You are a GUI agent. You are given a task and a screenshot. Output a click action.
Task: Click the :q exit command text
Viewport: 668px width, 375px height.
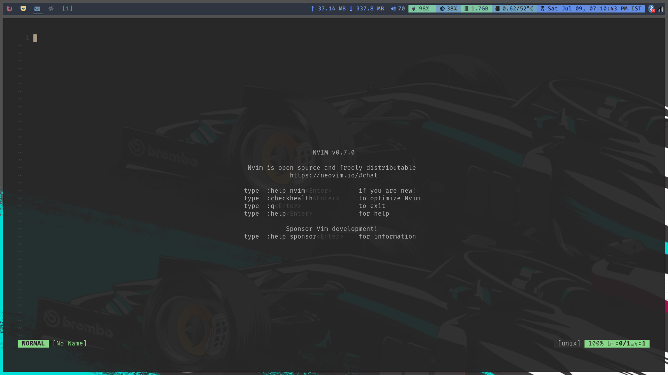[271, 206]
